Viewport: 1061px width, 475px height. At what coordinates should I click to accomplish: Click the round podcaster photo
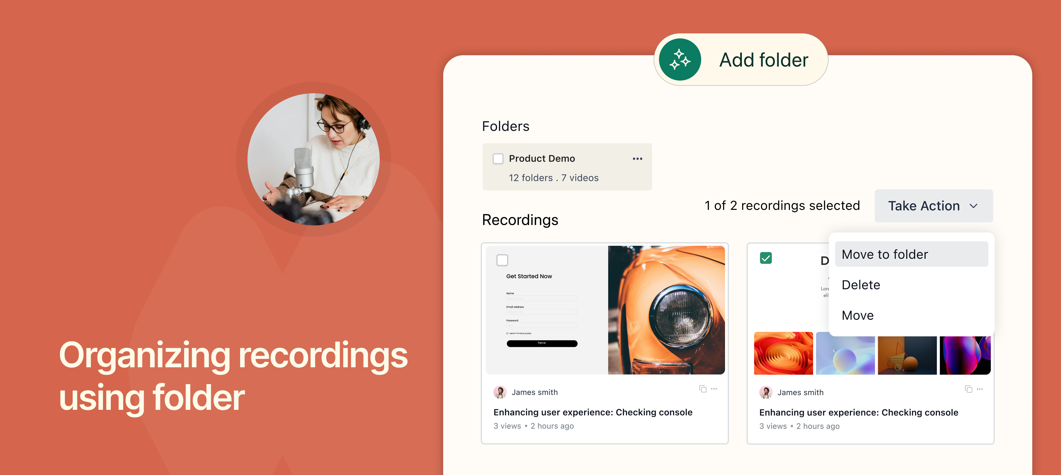point(313,159)
